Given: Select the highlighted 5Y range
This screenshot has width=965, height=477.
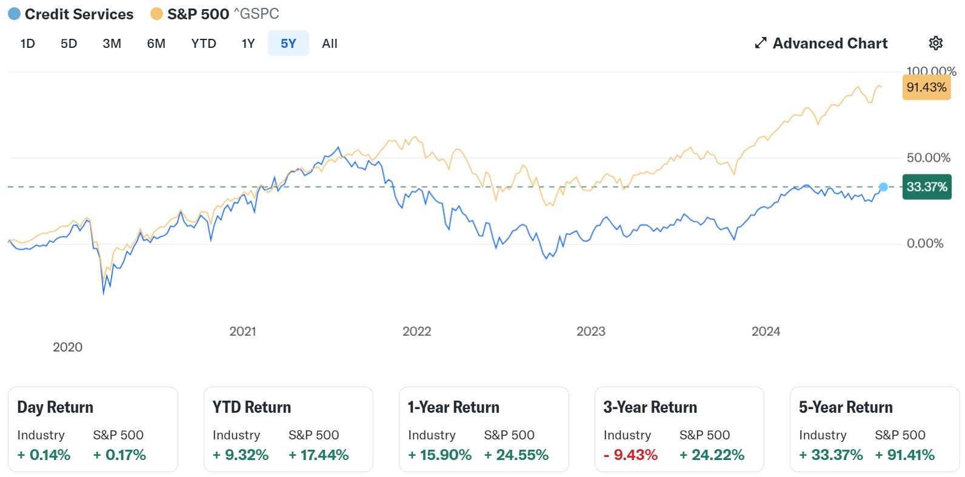Looking at the screenshot, I should 289,44.
